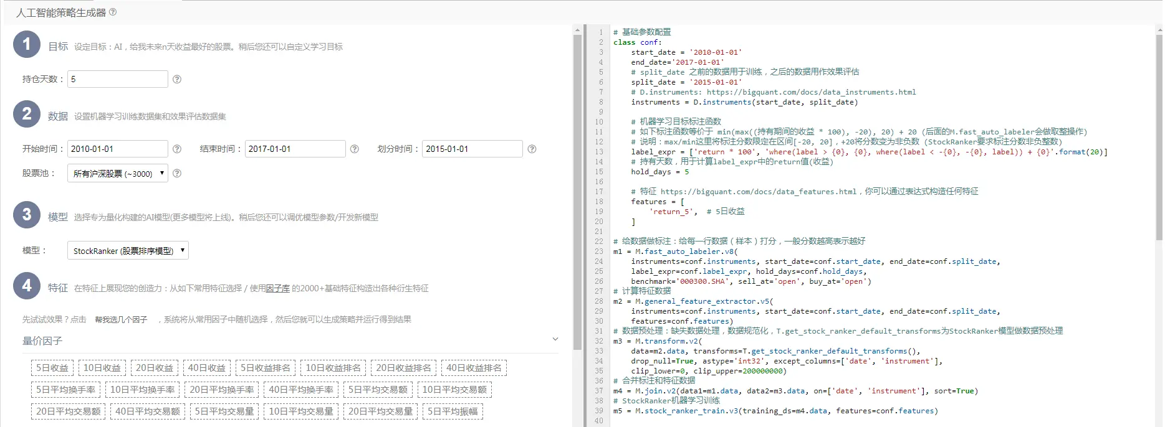Click code line 'm2 = M.general_feature_extractor.v5('

[693, 301]
